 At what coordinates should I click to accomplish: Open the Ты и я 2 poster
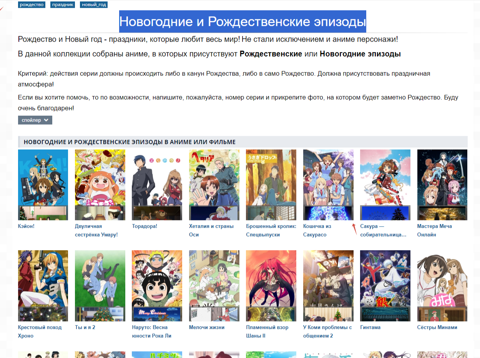pos(100,286)
